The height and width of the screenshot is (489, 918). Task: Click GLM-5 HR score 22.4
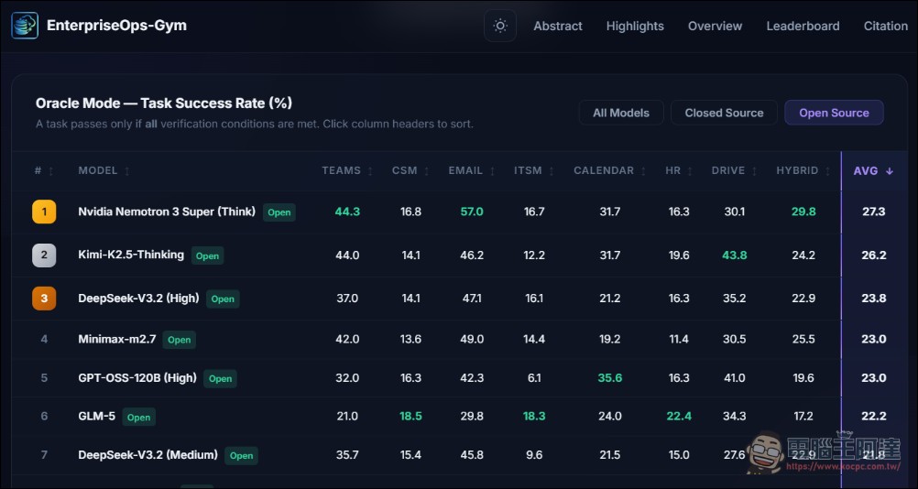[x=679, y=417]
